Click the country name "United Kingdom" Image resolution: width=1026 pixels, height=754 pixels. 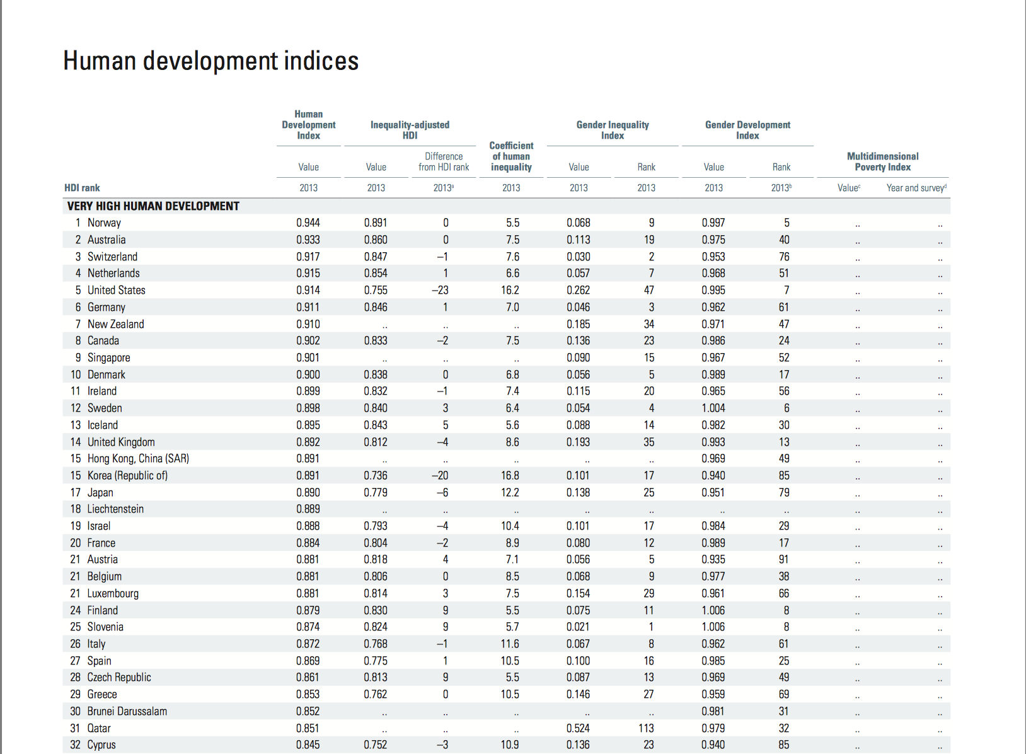(121, 442)
